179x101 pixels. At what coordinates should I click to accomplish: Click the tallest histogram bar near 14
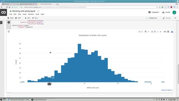point(79,63)
